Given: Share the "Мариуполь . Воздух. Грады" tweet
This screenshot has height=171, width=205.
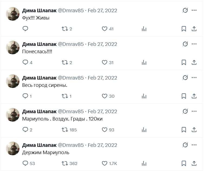Looking at the screenshot, I should (x=194, y=130).
